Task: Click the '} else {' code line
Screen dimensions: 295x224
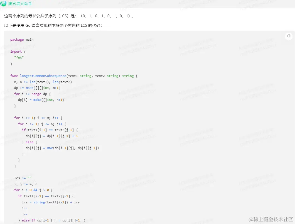Action: (29, 142)
